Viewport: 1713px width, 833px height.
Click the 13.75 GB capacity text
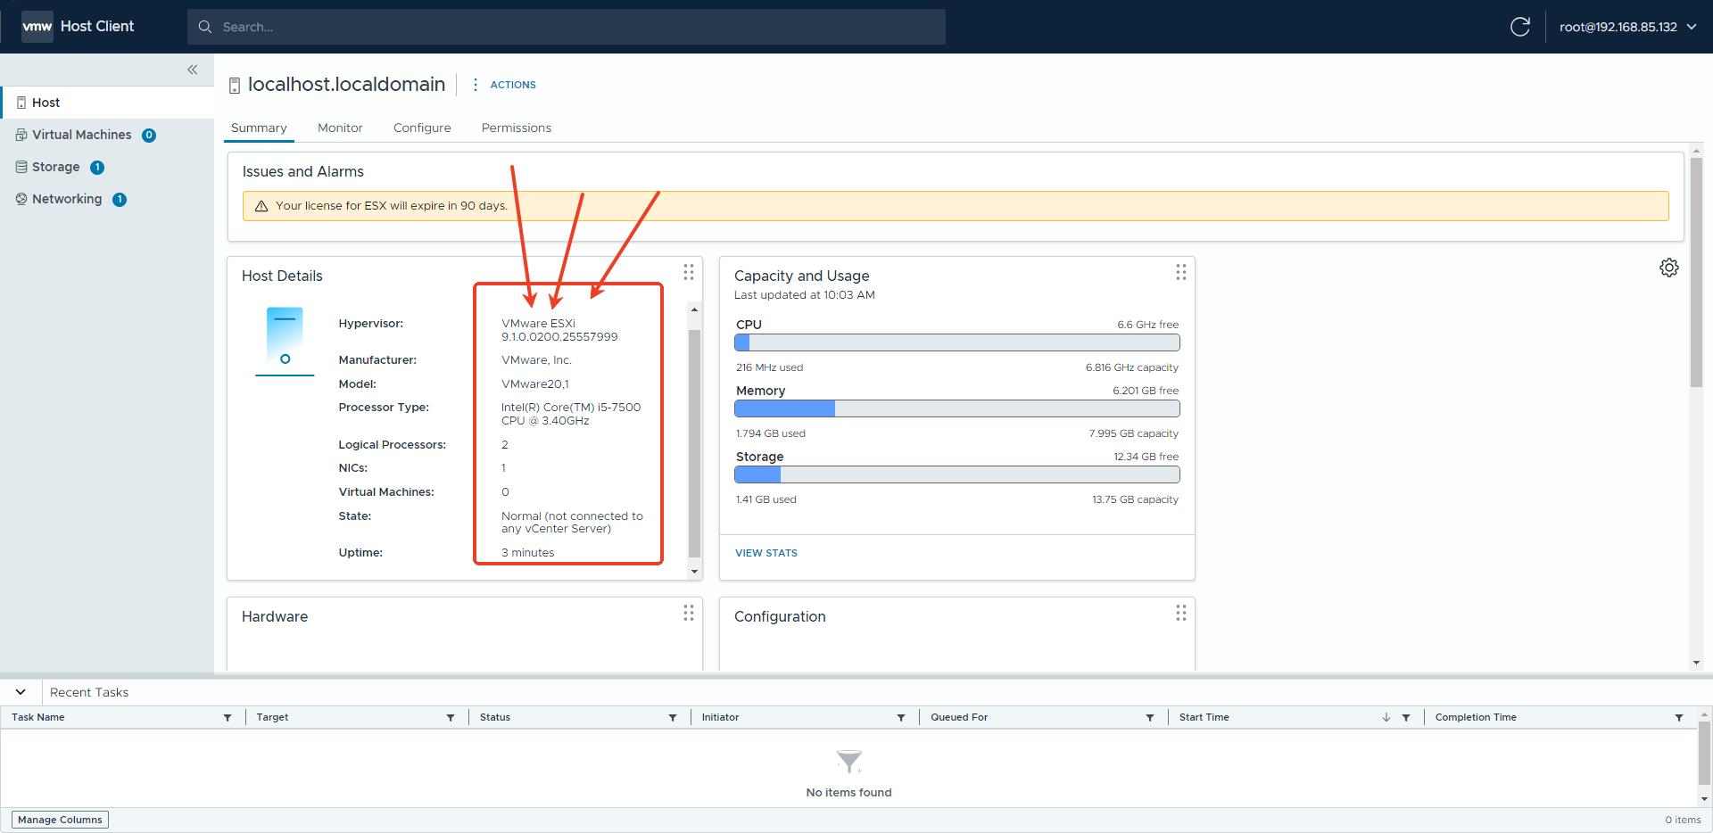click(1135, 499)
